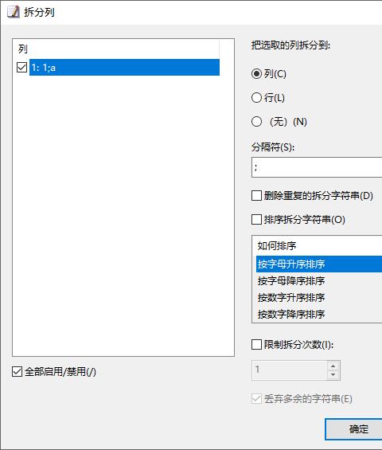Toggle 丢弃多余的字符串(E) checkbox
This screenshot has width=382, height=450.
[256, 399]
